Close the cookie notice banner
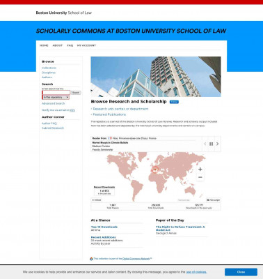Screen dimensions: 263x279 pos(241,272)
